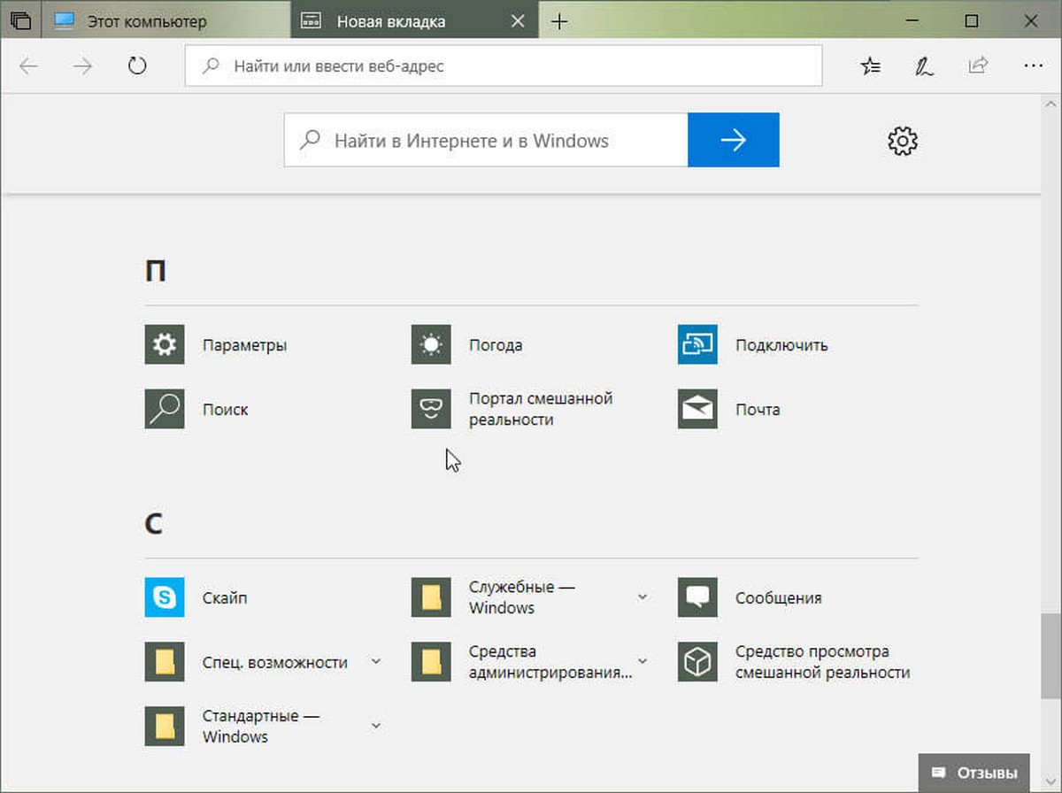1062x793 pixels.
Task: Expand Спец. возможности chevron
Action: [376, 661]
